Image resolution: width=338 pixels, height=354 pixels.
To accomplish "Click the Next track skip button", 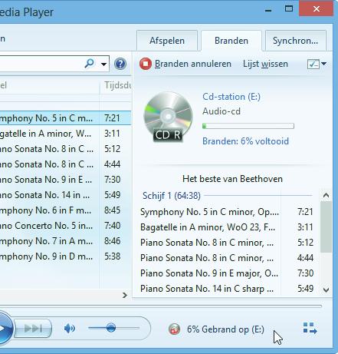I will pos(33,328).
